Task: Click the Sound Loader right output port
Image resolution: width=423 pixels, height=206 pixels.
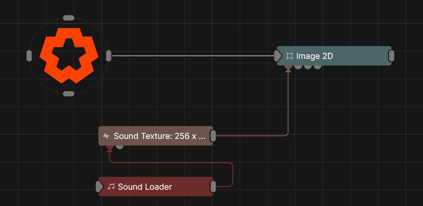Action: coord(213,187)
